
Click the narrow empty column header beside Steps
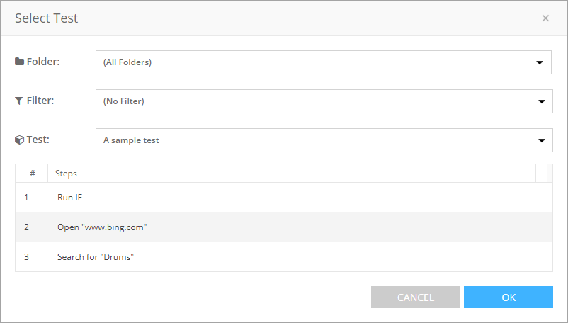click(x=542, y=174)
